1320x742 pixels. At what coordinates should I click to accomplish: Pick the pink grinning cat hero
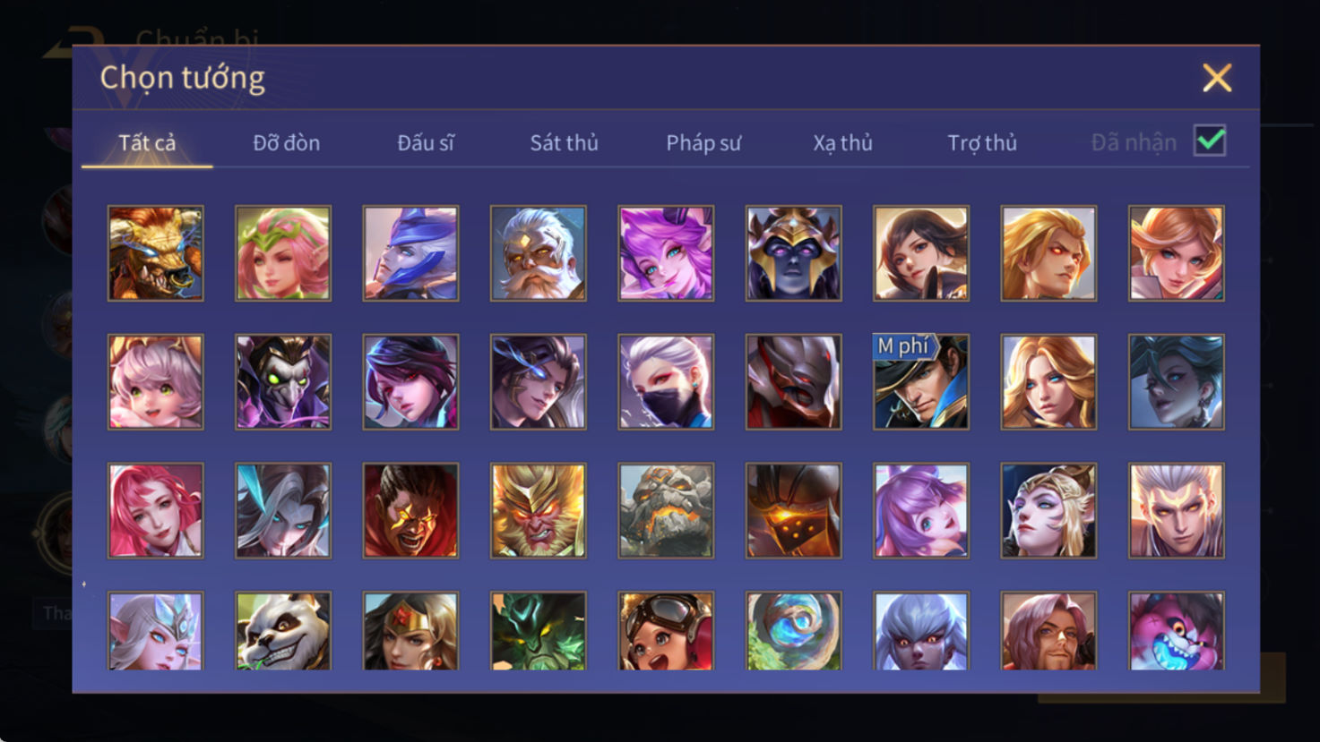[1177, 630]
